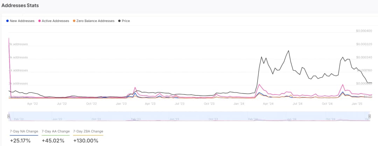Viewport: 378px width, 146px height.
Task: Toggle the Active Addresses series label
Action: [55, 21]
